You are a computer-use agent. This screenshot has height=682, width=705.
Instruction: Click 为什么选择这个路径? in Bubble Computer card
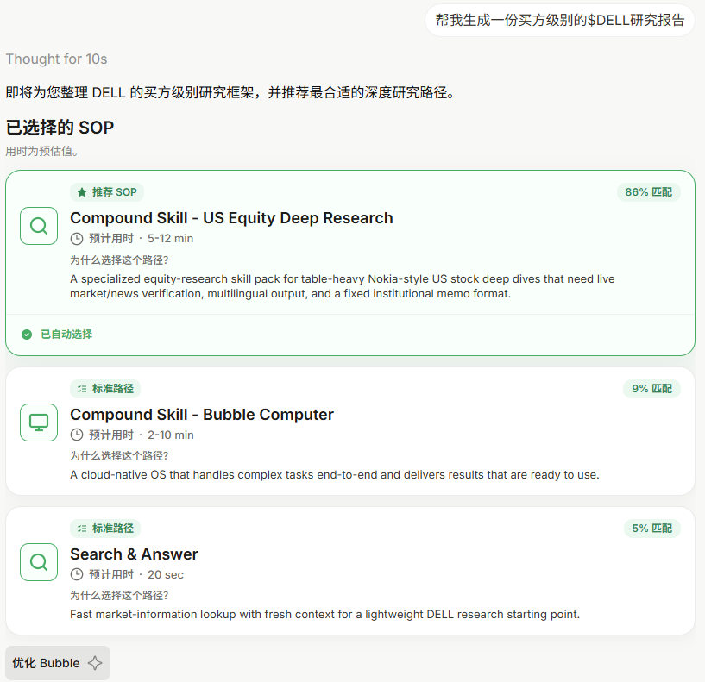[x=119, y=456]
